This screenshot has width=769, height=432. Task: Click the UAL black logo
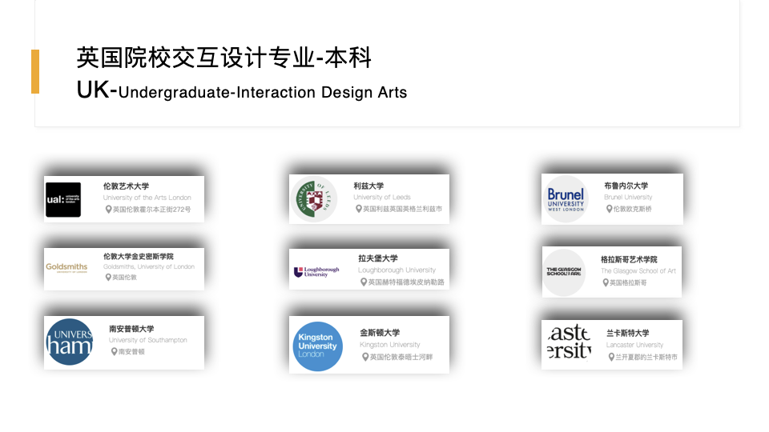pos(63,200)
